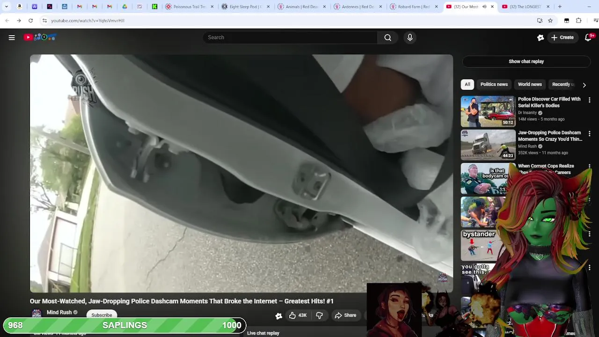Select the All filter chip
Image resolution: width=599 pixels, height=337 pixels.
(467, 84)
